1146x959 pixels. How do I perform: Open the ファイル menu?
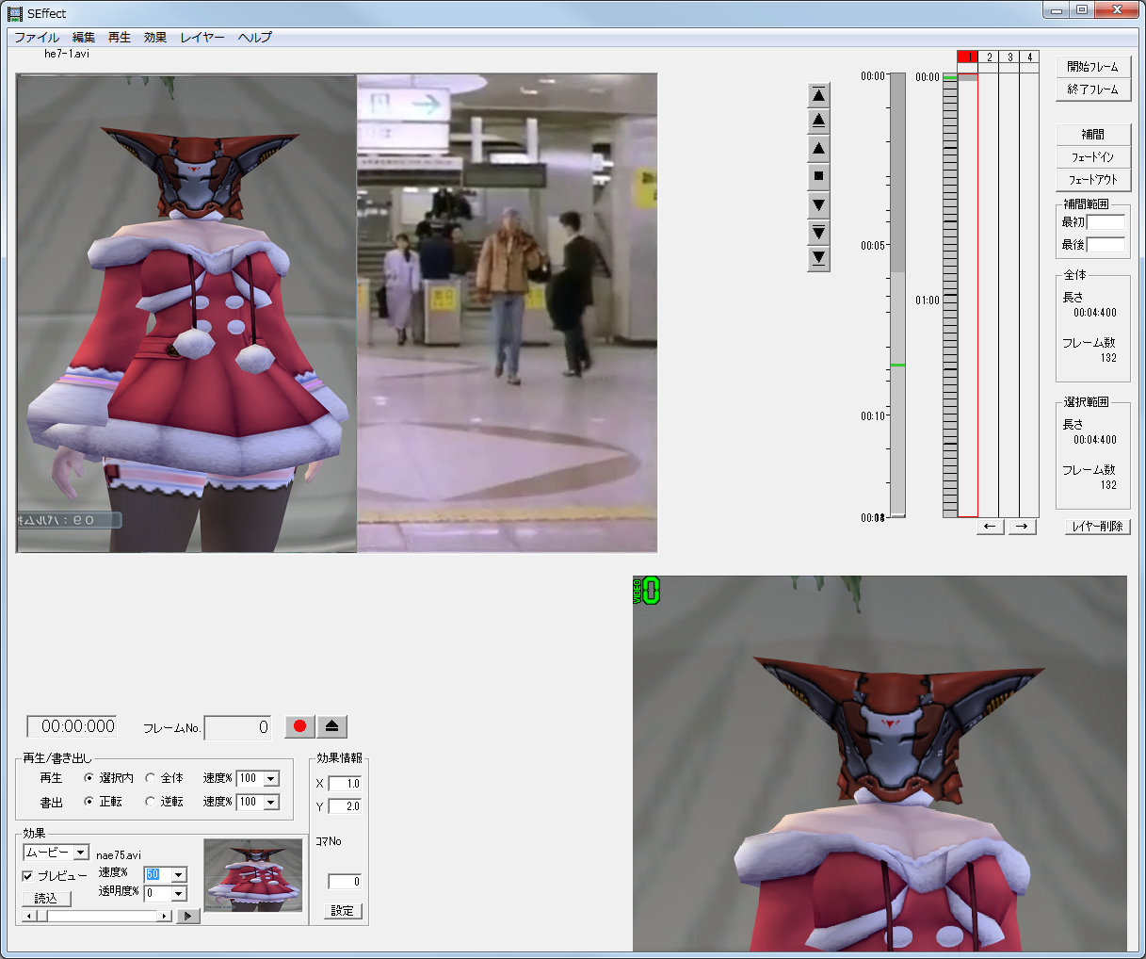(x=37, y=38)
